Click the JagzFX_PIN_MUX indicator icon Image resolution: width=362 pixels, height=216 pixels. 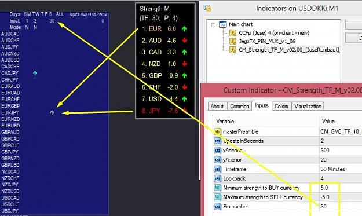coord(233,42)
